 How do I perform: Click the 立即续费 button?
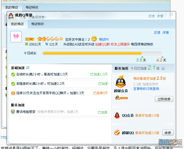coord(164,99)
